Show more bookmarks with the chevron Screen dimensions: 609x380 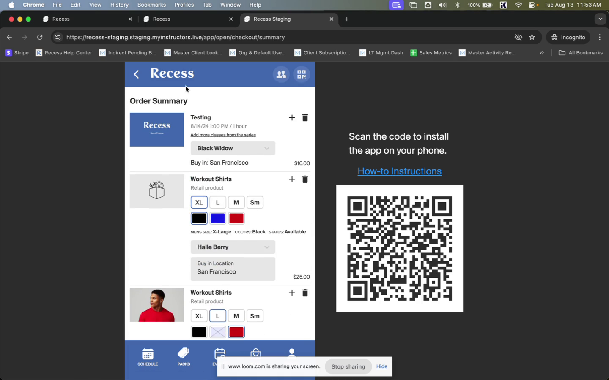click(x=541, y=53)
